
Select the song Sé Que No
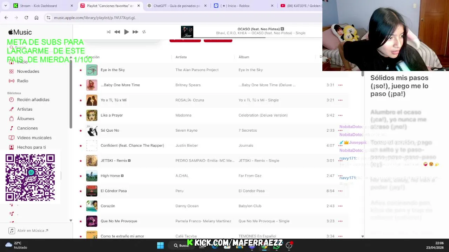[110, 130]
